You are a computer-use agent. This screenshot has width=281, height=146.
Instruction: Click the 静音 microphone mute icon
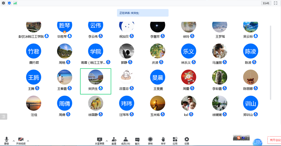coord(6,140)
